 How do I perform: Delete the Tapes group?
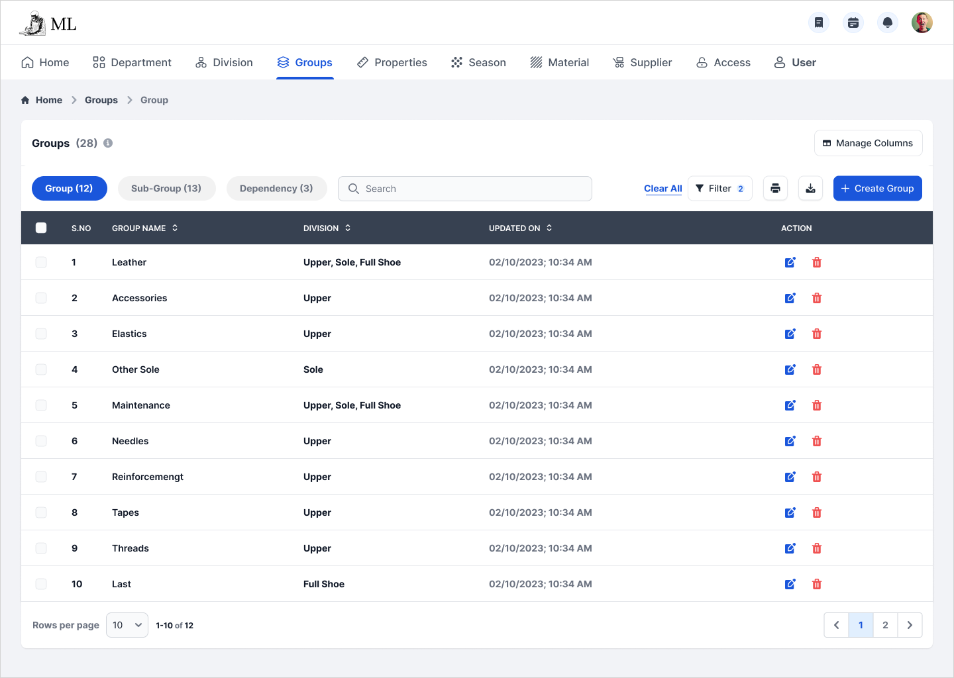817,512
